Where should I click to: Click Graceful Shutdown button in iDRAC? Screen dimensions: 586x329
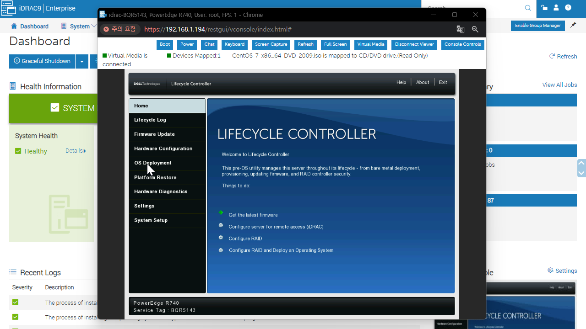pyautogui.click(x=42, y=61)
